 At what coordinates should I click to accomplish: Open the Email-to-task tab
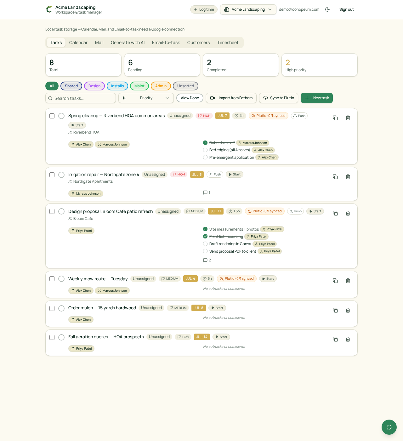pos(166,43)
